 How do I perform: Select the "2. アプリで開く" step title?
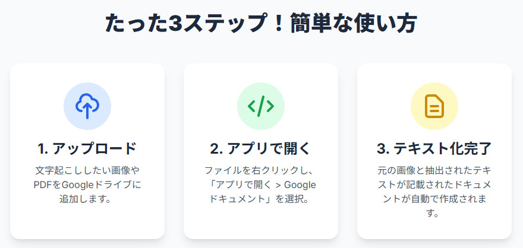click(x=261, y=148)
